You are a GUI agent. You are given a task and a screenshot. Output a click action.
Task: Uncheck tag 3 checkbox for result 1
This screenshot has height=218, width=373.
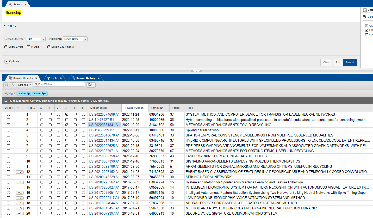[67, 114]
